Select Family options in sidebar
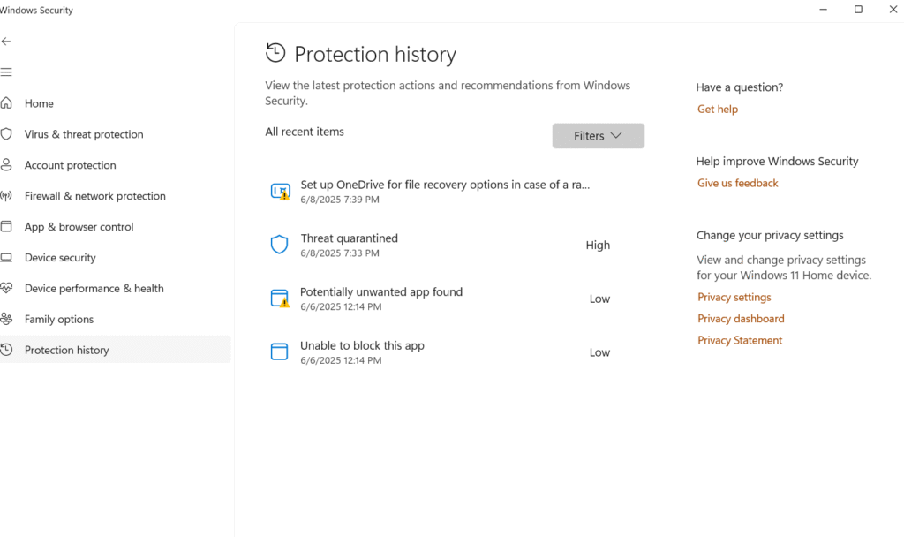 pyautogui.click(x=59, y=320)
